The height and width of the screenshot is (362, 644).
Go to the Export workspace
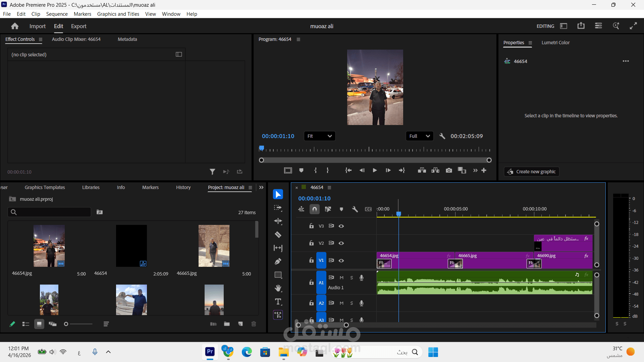(79, 26)
